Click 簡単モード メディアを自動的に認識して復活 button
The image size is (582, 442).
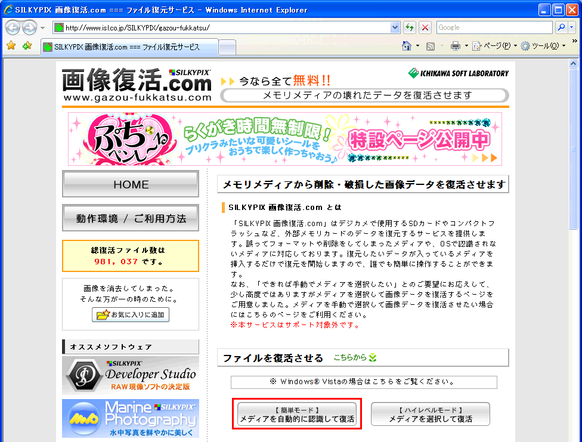point(297,414)
